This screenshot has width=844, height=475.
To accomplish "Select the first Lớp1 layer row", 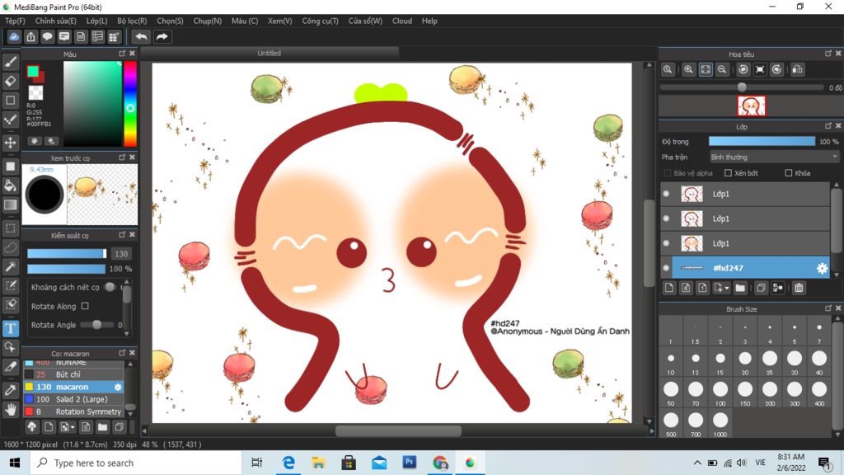I will coord(745,194).
